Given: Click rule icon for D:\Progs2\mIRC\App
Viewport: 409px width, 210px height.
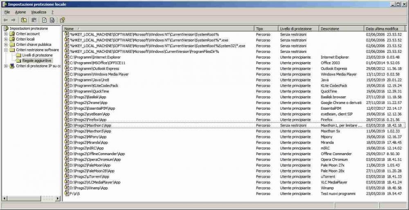Looking at the screenshot, I should click(x=67, y=148).
